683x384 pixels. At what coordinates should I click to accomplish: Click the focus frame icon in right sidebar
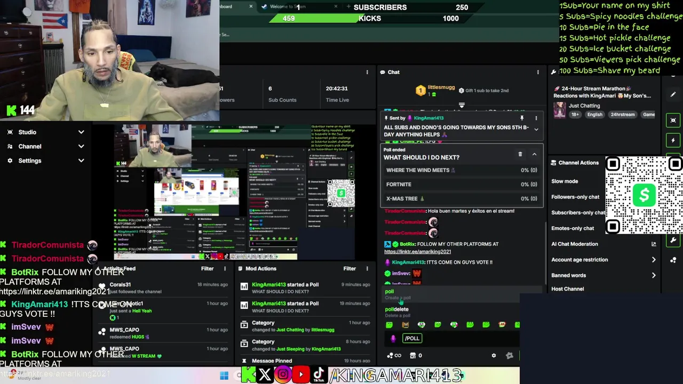[x=673, y=120]
